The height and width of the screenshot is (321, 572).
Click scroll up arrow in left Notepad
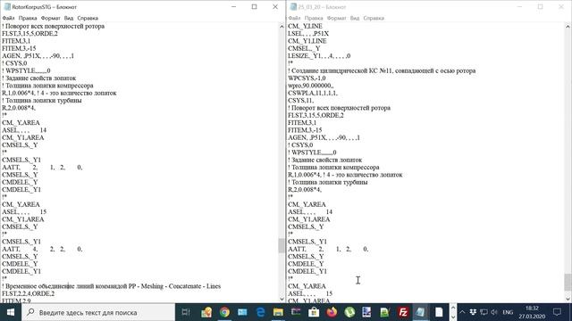tap(282, 27)
